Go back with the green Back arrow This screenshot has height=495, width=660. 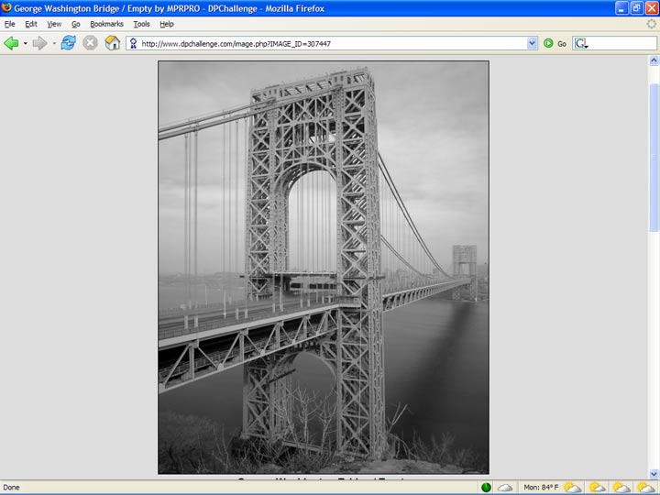pyautogui.click(x=11, y=43)
